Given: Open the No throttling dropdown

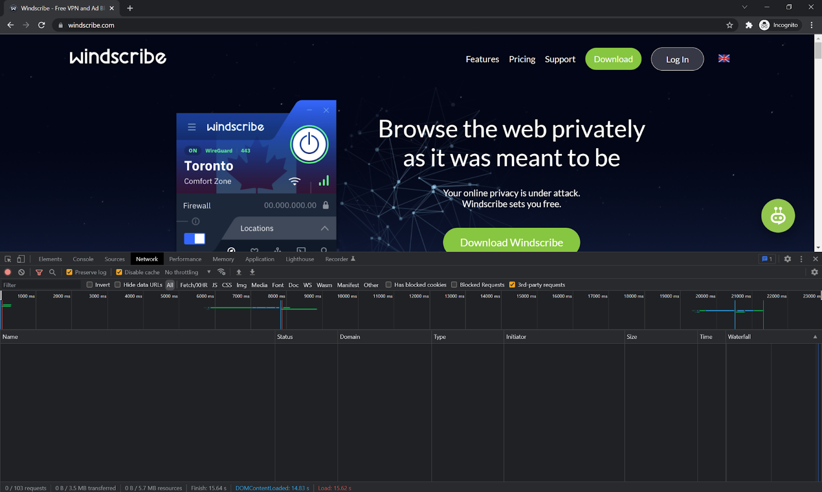Looking at the screenshot, I should point(188,272).
